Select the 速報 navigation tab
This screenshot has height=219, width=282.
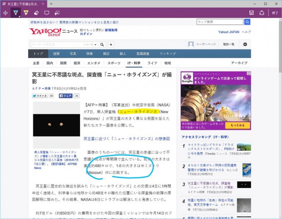click(x=56, y=54)
